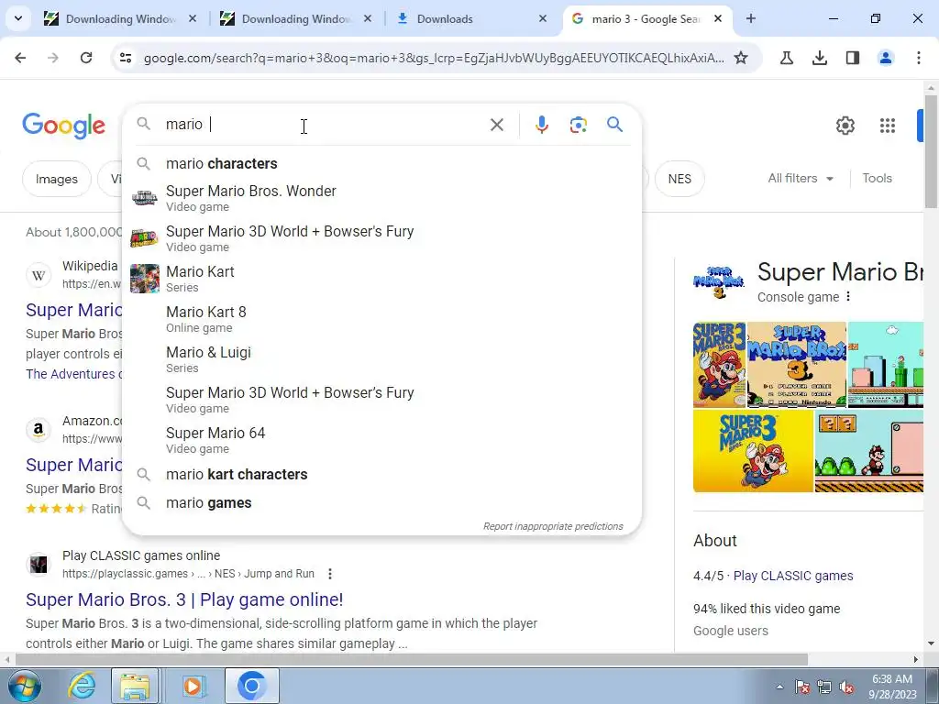Open 'Super Mario Bros. 3 | Play game online!'
This screenshot has height=704, width=939.
coord(184,599)
